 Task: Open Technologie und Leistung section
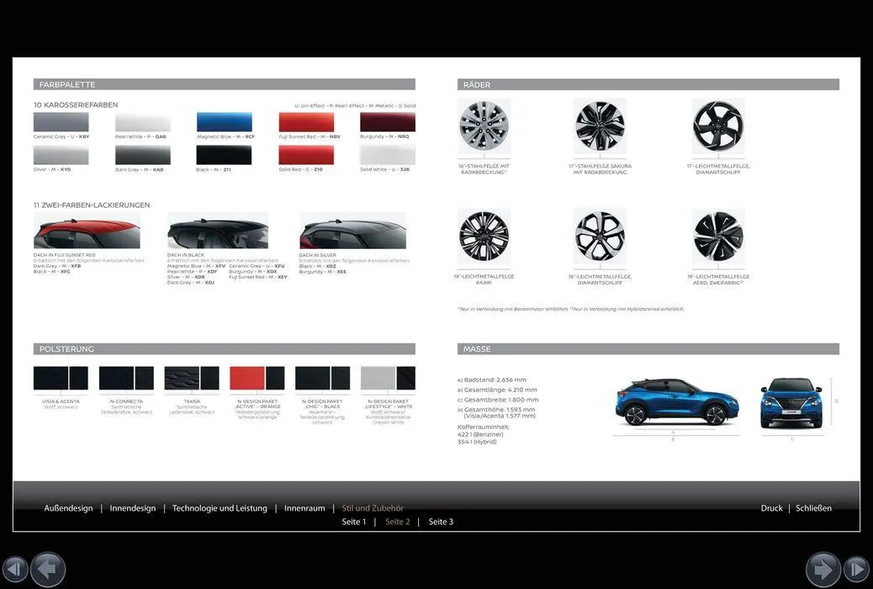point(220,508)
